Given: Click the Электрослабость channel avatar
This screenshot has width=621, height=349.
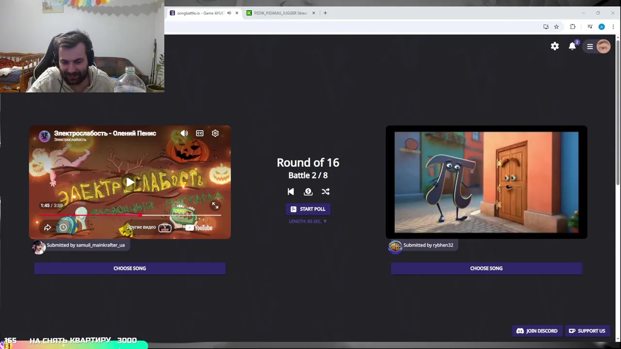Looking at the screenshot, I should [x=45, y=136].
